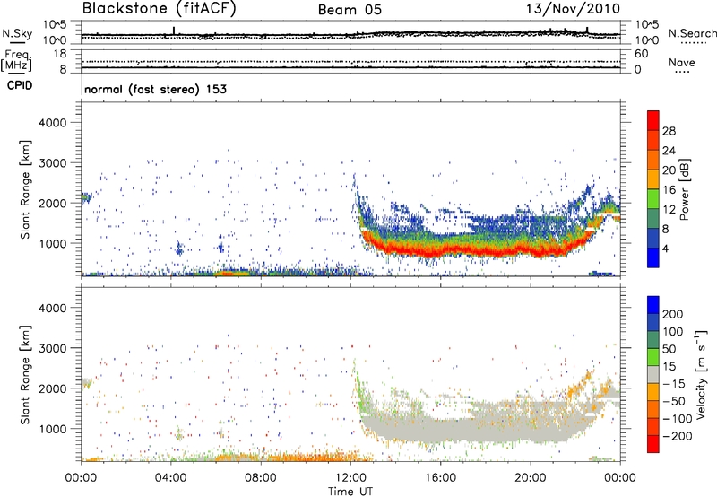Pick the top red segment of the power colorbar
717x497 pixels.
click(653, 120)
